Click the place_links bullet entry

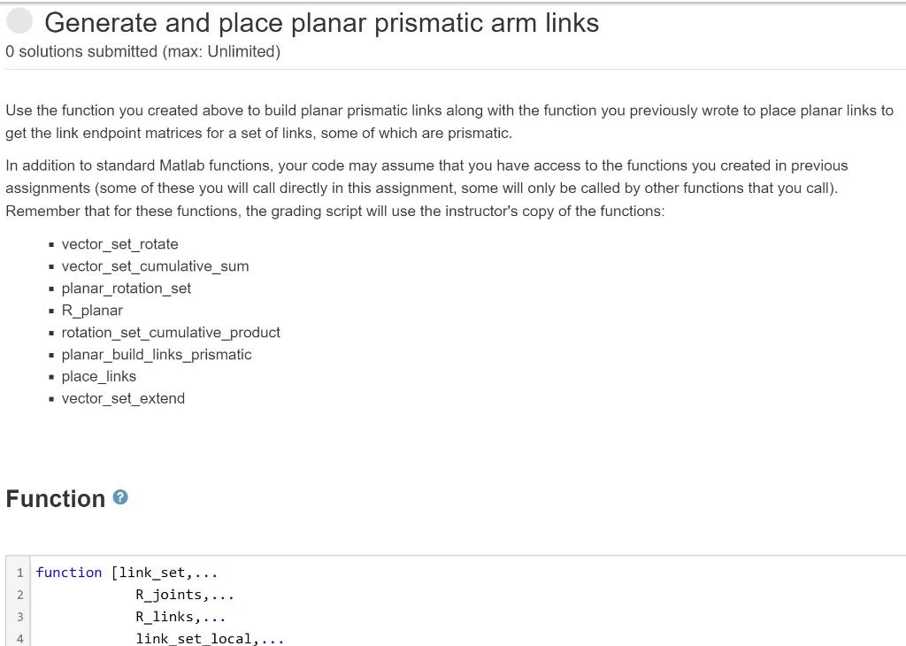[99, 376]
